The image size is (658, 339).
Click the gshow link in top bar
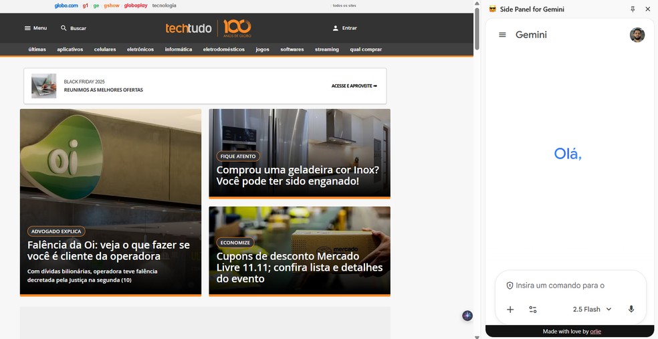tap(112, 5)
